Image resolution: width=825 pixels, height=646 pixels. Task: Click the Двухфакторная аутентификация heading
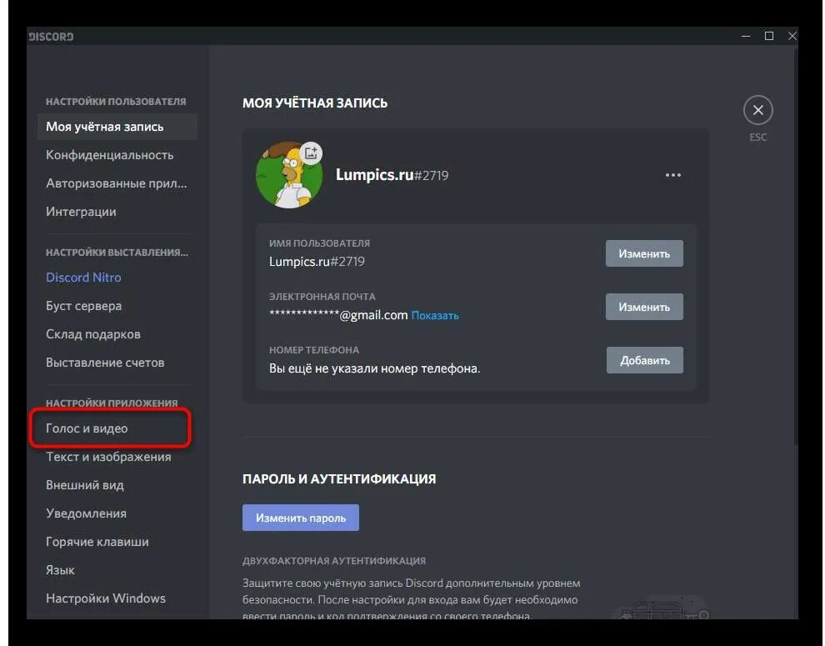coord(334,561)
